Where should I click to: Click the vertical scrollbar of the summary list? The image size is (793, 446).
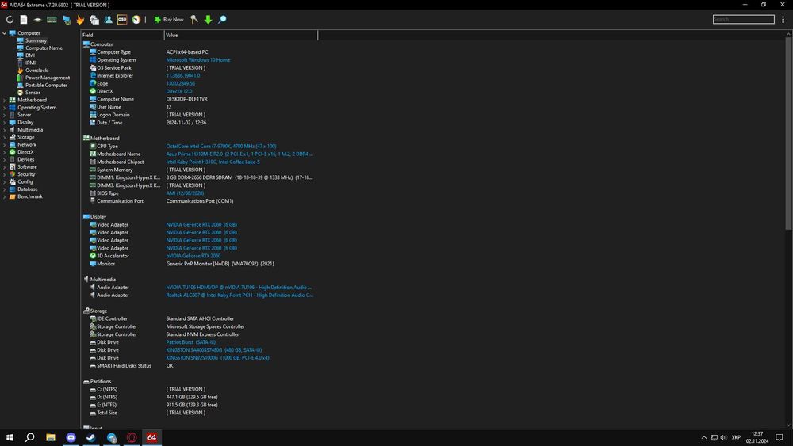[x=788, y=132]
